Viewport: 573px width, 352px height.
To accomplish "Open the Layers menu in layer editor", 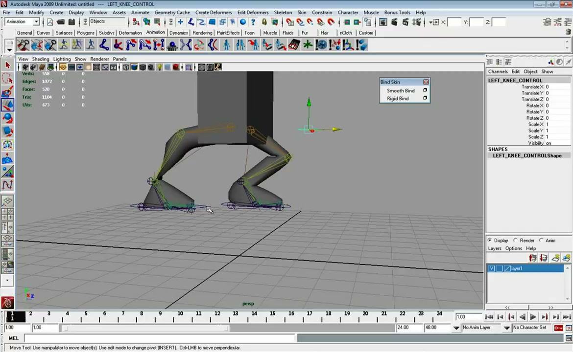I will pos(495,248).
